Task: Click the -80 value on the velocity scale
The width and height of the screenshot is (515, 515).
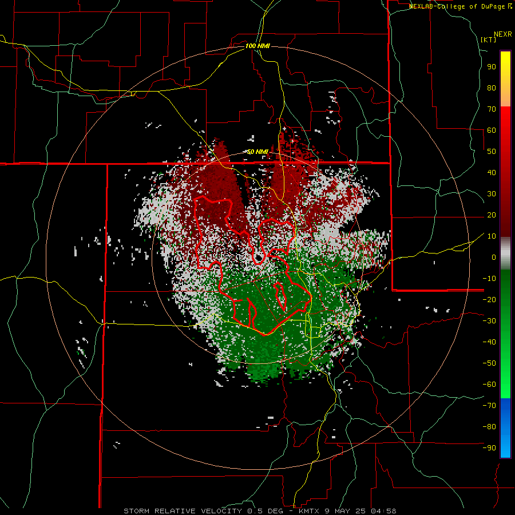Action: click(489, 427)
